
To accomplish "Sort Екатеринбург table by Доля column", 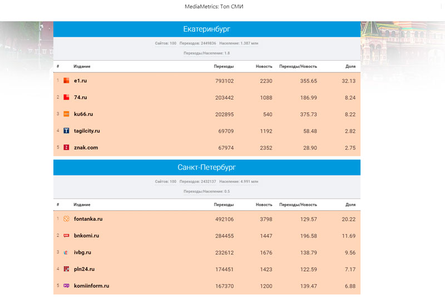I will pos(350,66).
